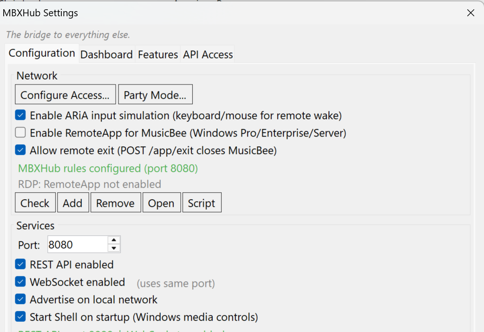
Task: Switch to the Dashboard tab
Action: (x=106, y=54)
